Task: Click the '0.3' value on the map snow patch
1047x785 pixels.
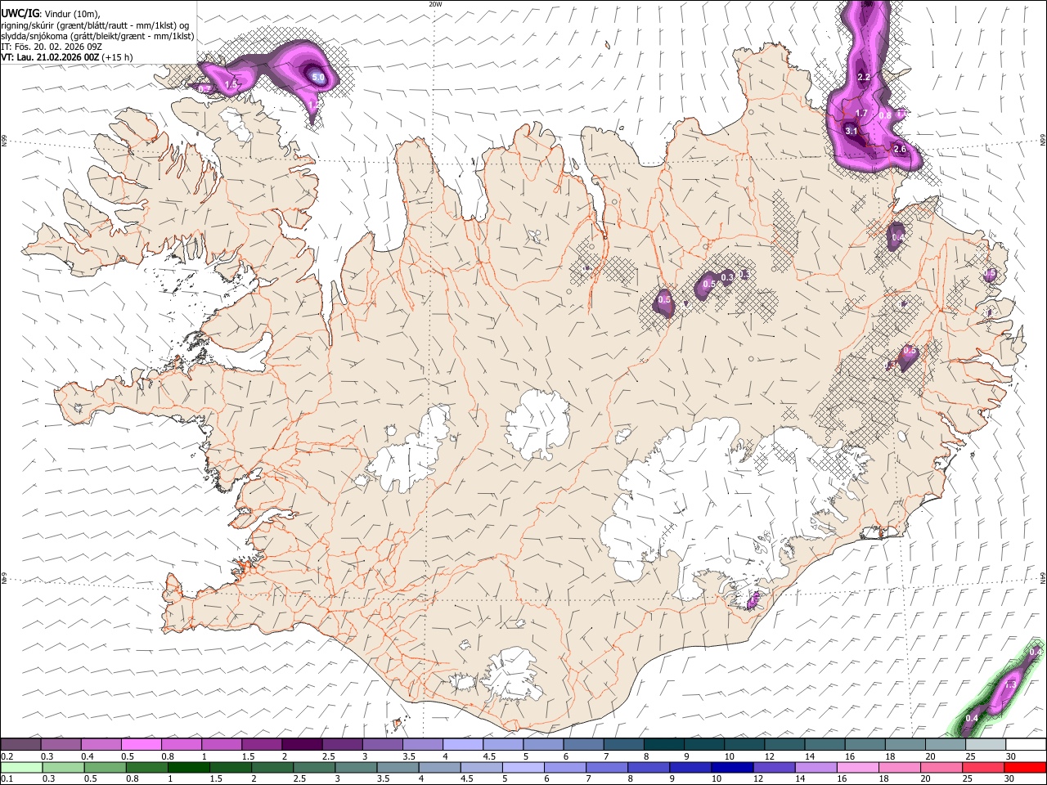Action: coord(727,278)
